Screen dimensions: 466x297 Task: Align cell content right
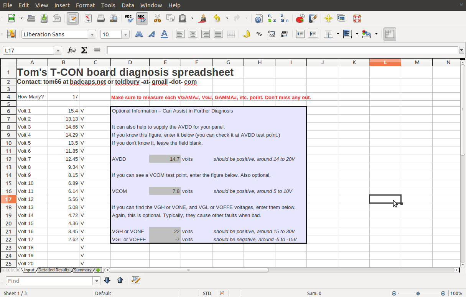tap(205, 34)
